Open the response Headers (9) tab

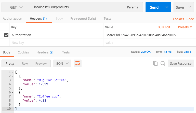point(45,52)
